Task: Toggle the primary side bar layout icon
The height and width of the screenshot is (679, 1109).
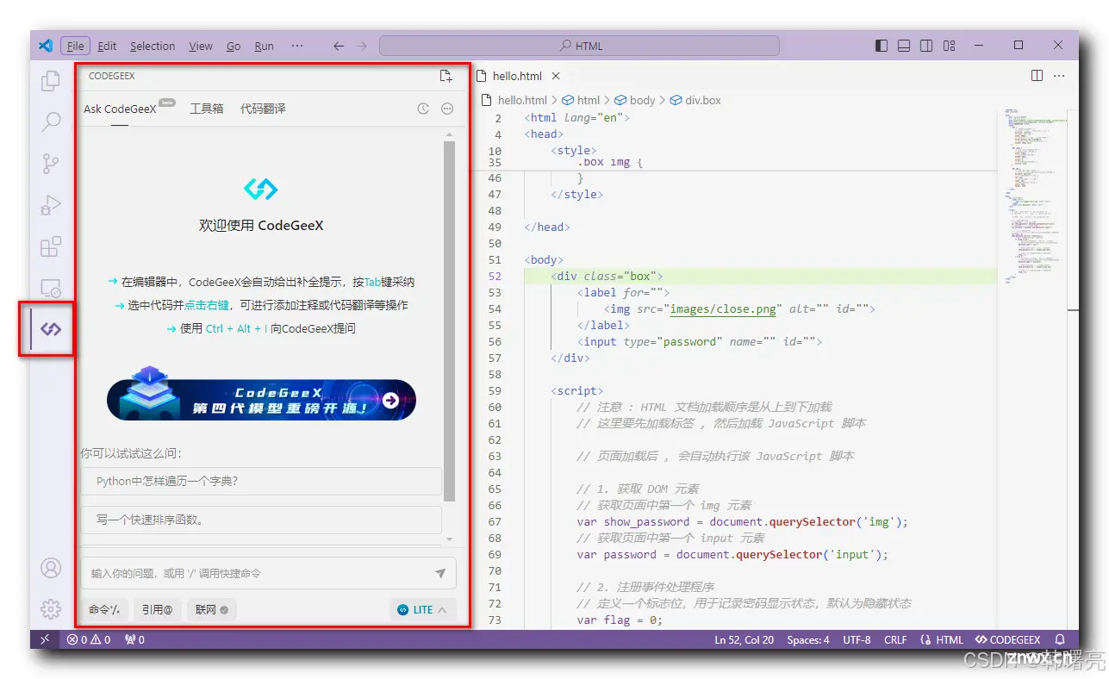Action: [x=882, y=46]
